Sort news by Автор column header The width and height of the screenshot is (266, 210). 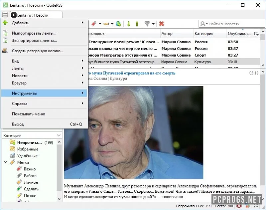tap(177, 34)
